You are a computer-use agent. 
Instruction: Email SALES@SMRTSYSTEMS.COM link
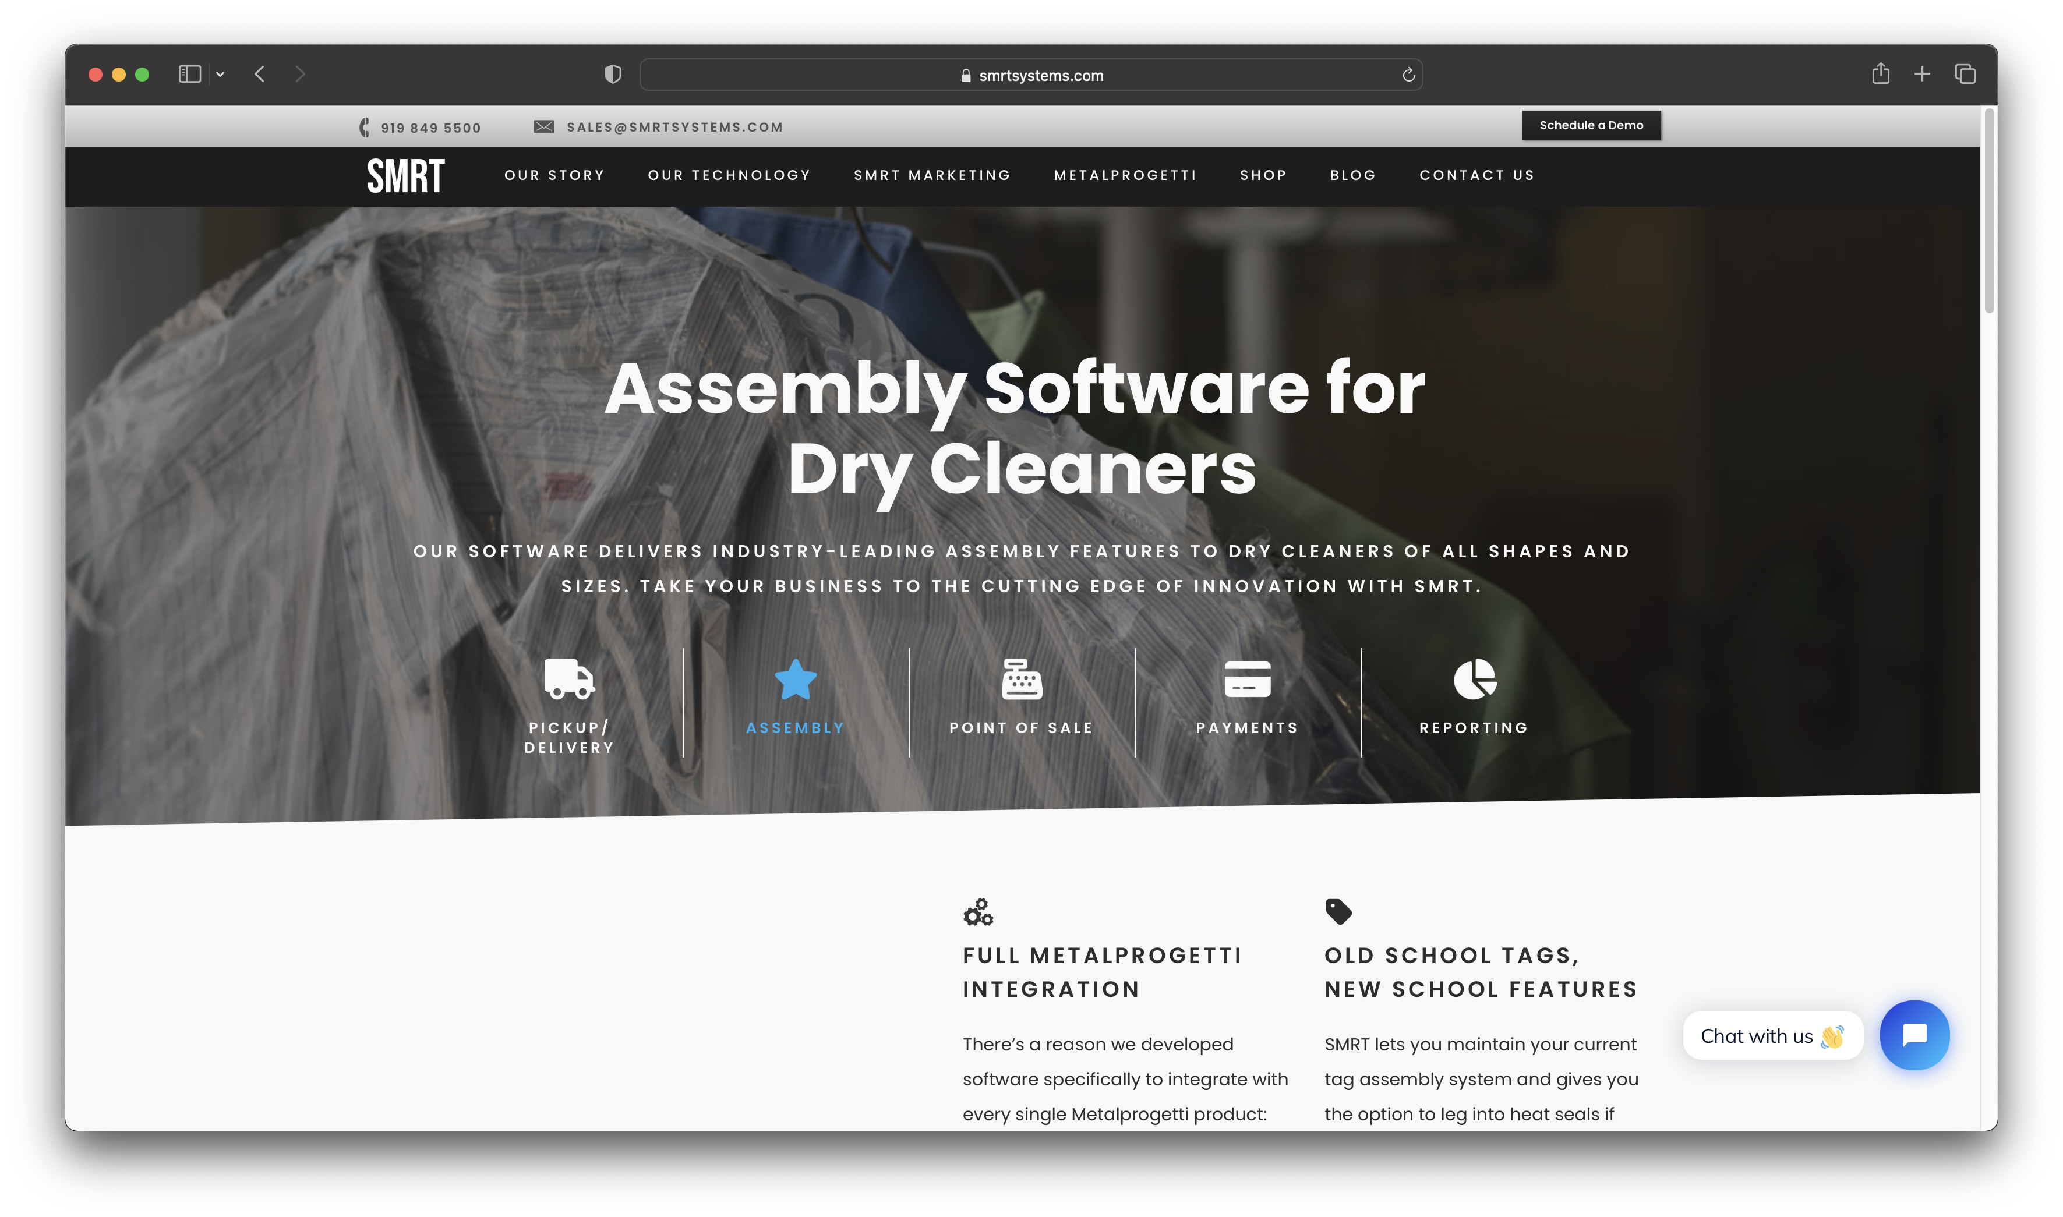(675, 127)
